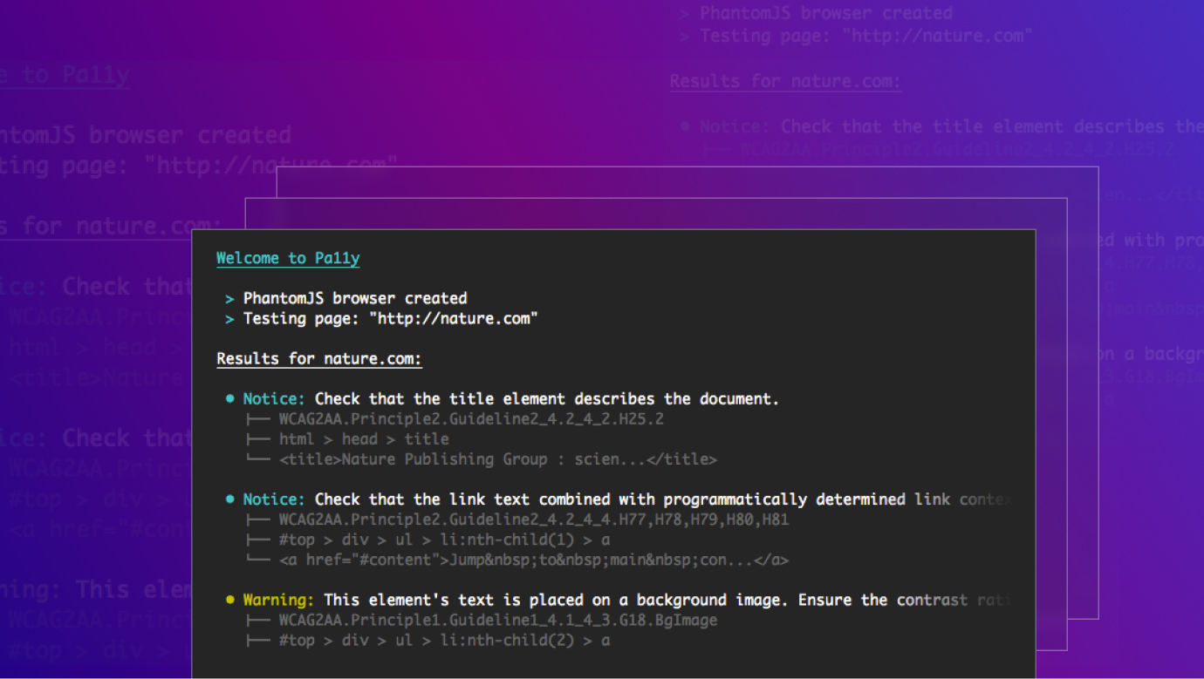Click the 'Testing page: "http://nature.com"' line in front terminal
Screen dimensions: 1204x679
click(x=391, y=318)
